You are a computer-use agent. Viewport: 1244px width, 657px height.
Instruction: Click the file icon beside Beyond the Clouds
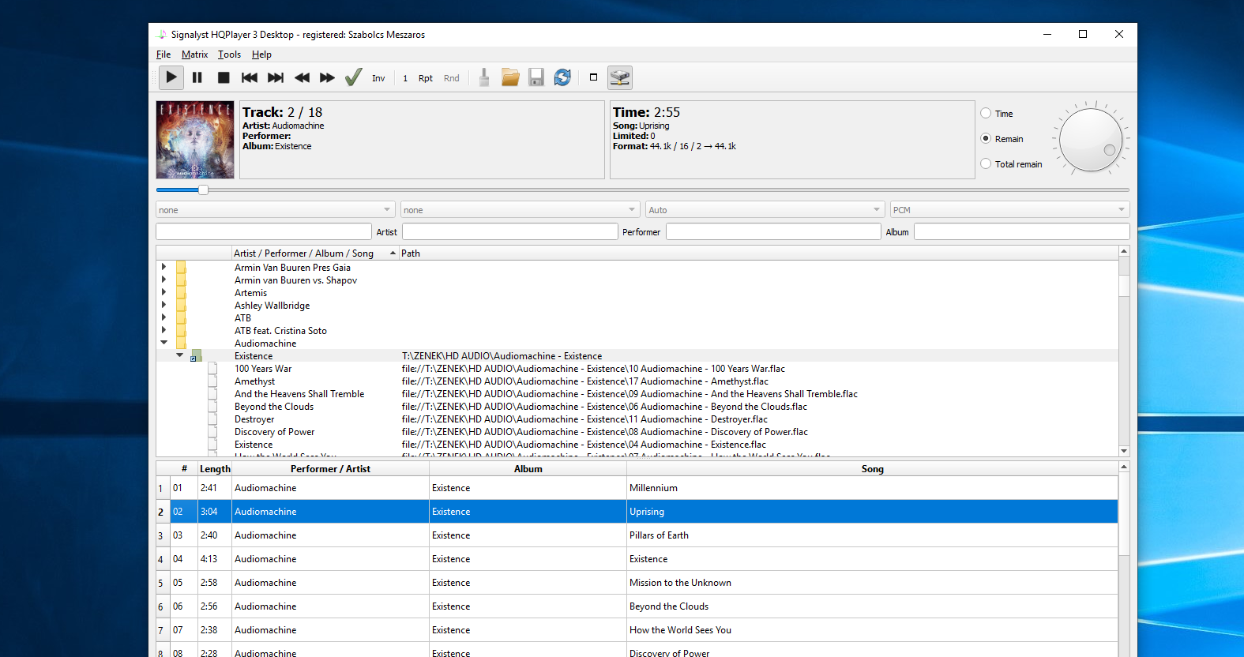(212, 407)
